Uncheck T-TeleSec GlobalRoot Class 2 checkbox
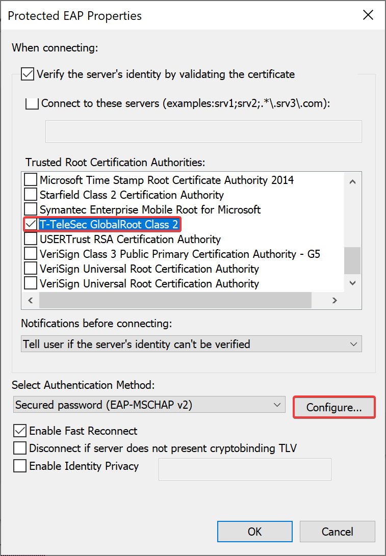The height and width of the screenshot is (556, 386). 31,224
